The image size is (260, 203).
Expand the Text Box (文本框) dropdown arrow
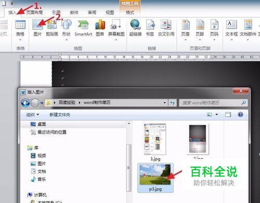231,40
